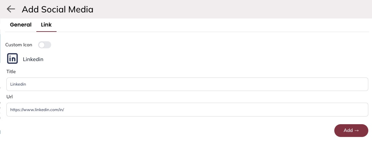Viewport: 372px width, 145px height.
Task: Toggle the Custom Icon switch
Action: 44,45
